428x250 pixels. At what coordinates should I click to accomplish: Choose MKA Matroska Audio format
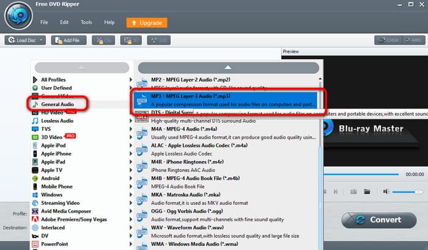(227, 199)
